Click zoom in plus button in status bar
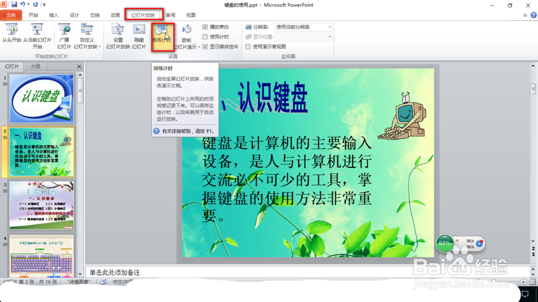Viewport: 538px width, 302px height. (523, 282)
